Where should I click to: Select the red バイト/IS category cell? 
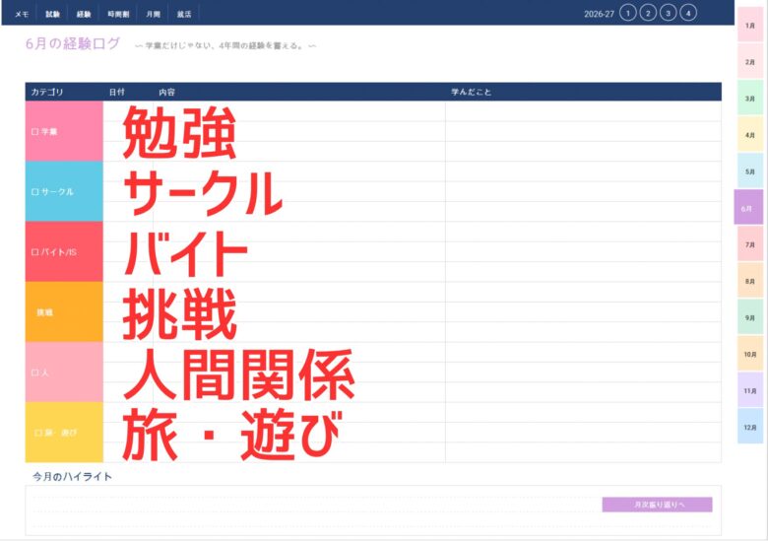tap(64, 252)
